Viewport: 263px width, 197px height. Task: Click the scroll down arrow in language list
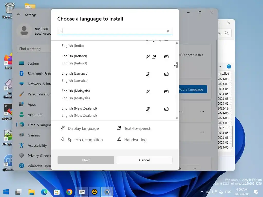coord(177,118)
